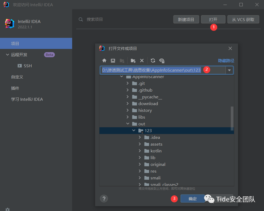Expand the __pycache__ folder
Image resolution: width=264 pixels, height=211 pixels.
[128, 97]
